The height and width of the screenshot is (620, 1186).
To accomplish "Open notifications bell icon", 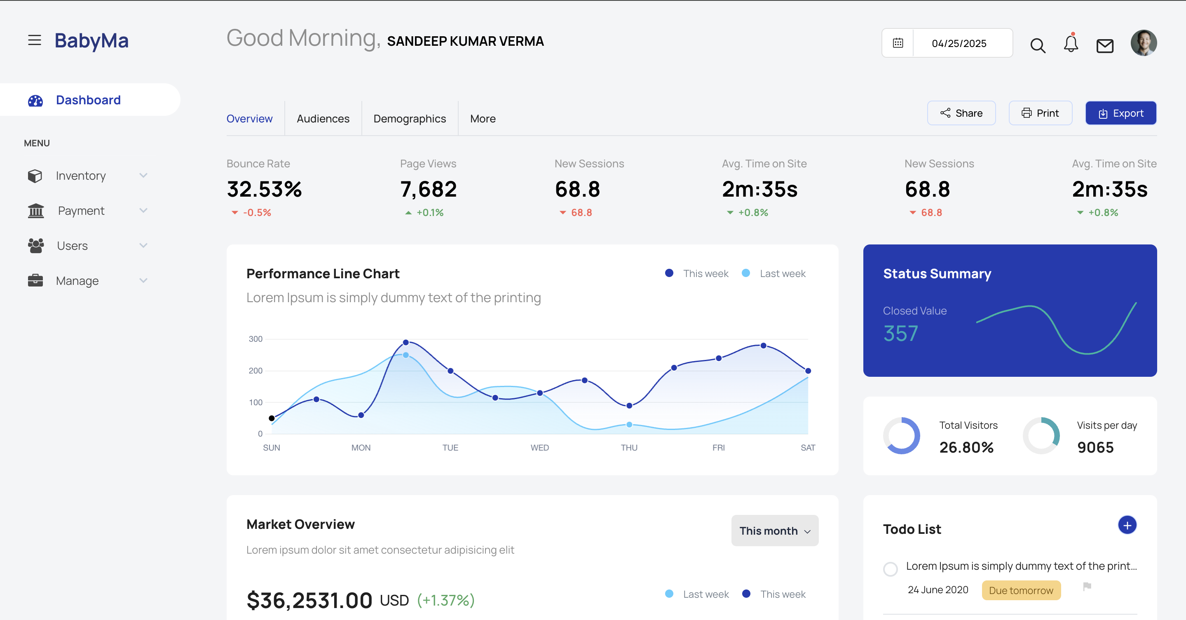I will point(1071,44).
